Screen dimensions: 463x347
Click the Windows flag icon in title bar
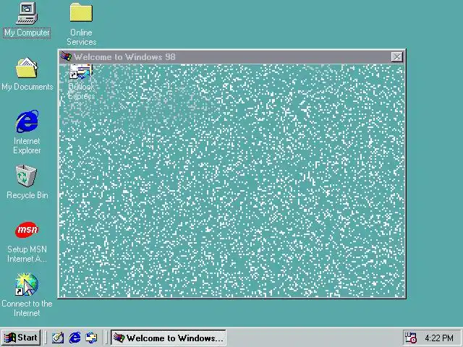(x=66, y=56)
